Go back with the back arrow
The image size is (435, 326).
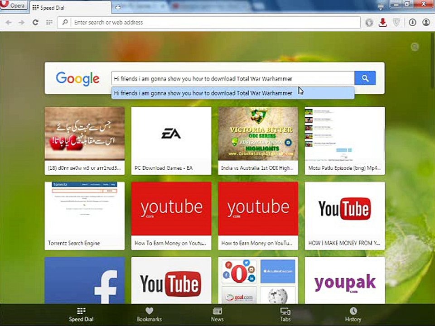click(8, 23)
